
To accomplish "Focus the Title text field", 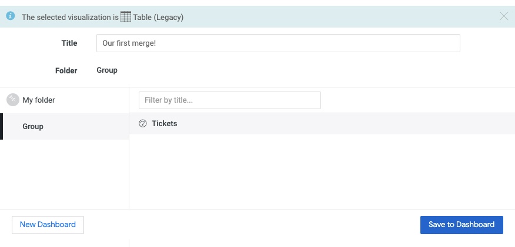I will tap(277, 43).
